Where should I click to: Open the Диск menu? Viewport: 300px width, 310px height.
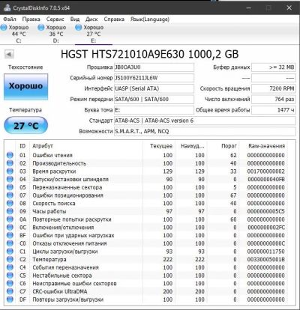(91, 19)
